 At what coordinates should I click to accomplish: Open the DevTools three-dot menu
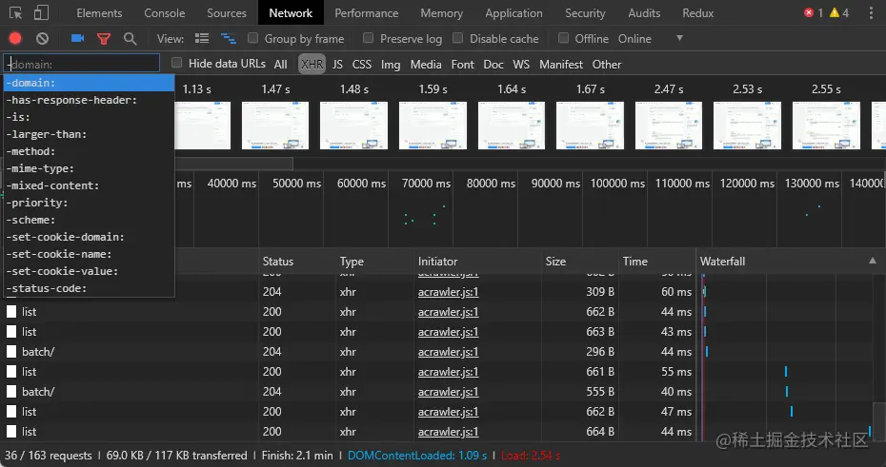871,13
